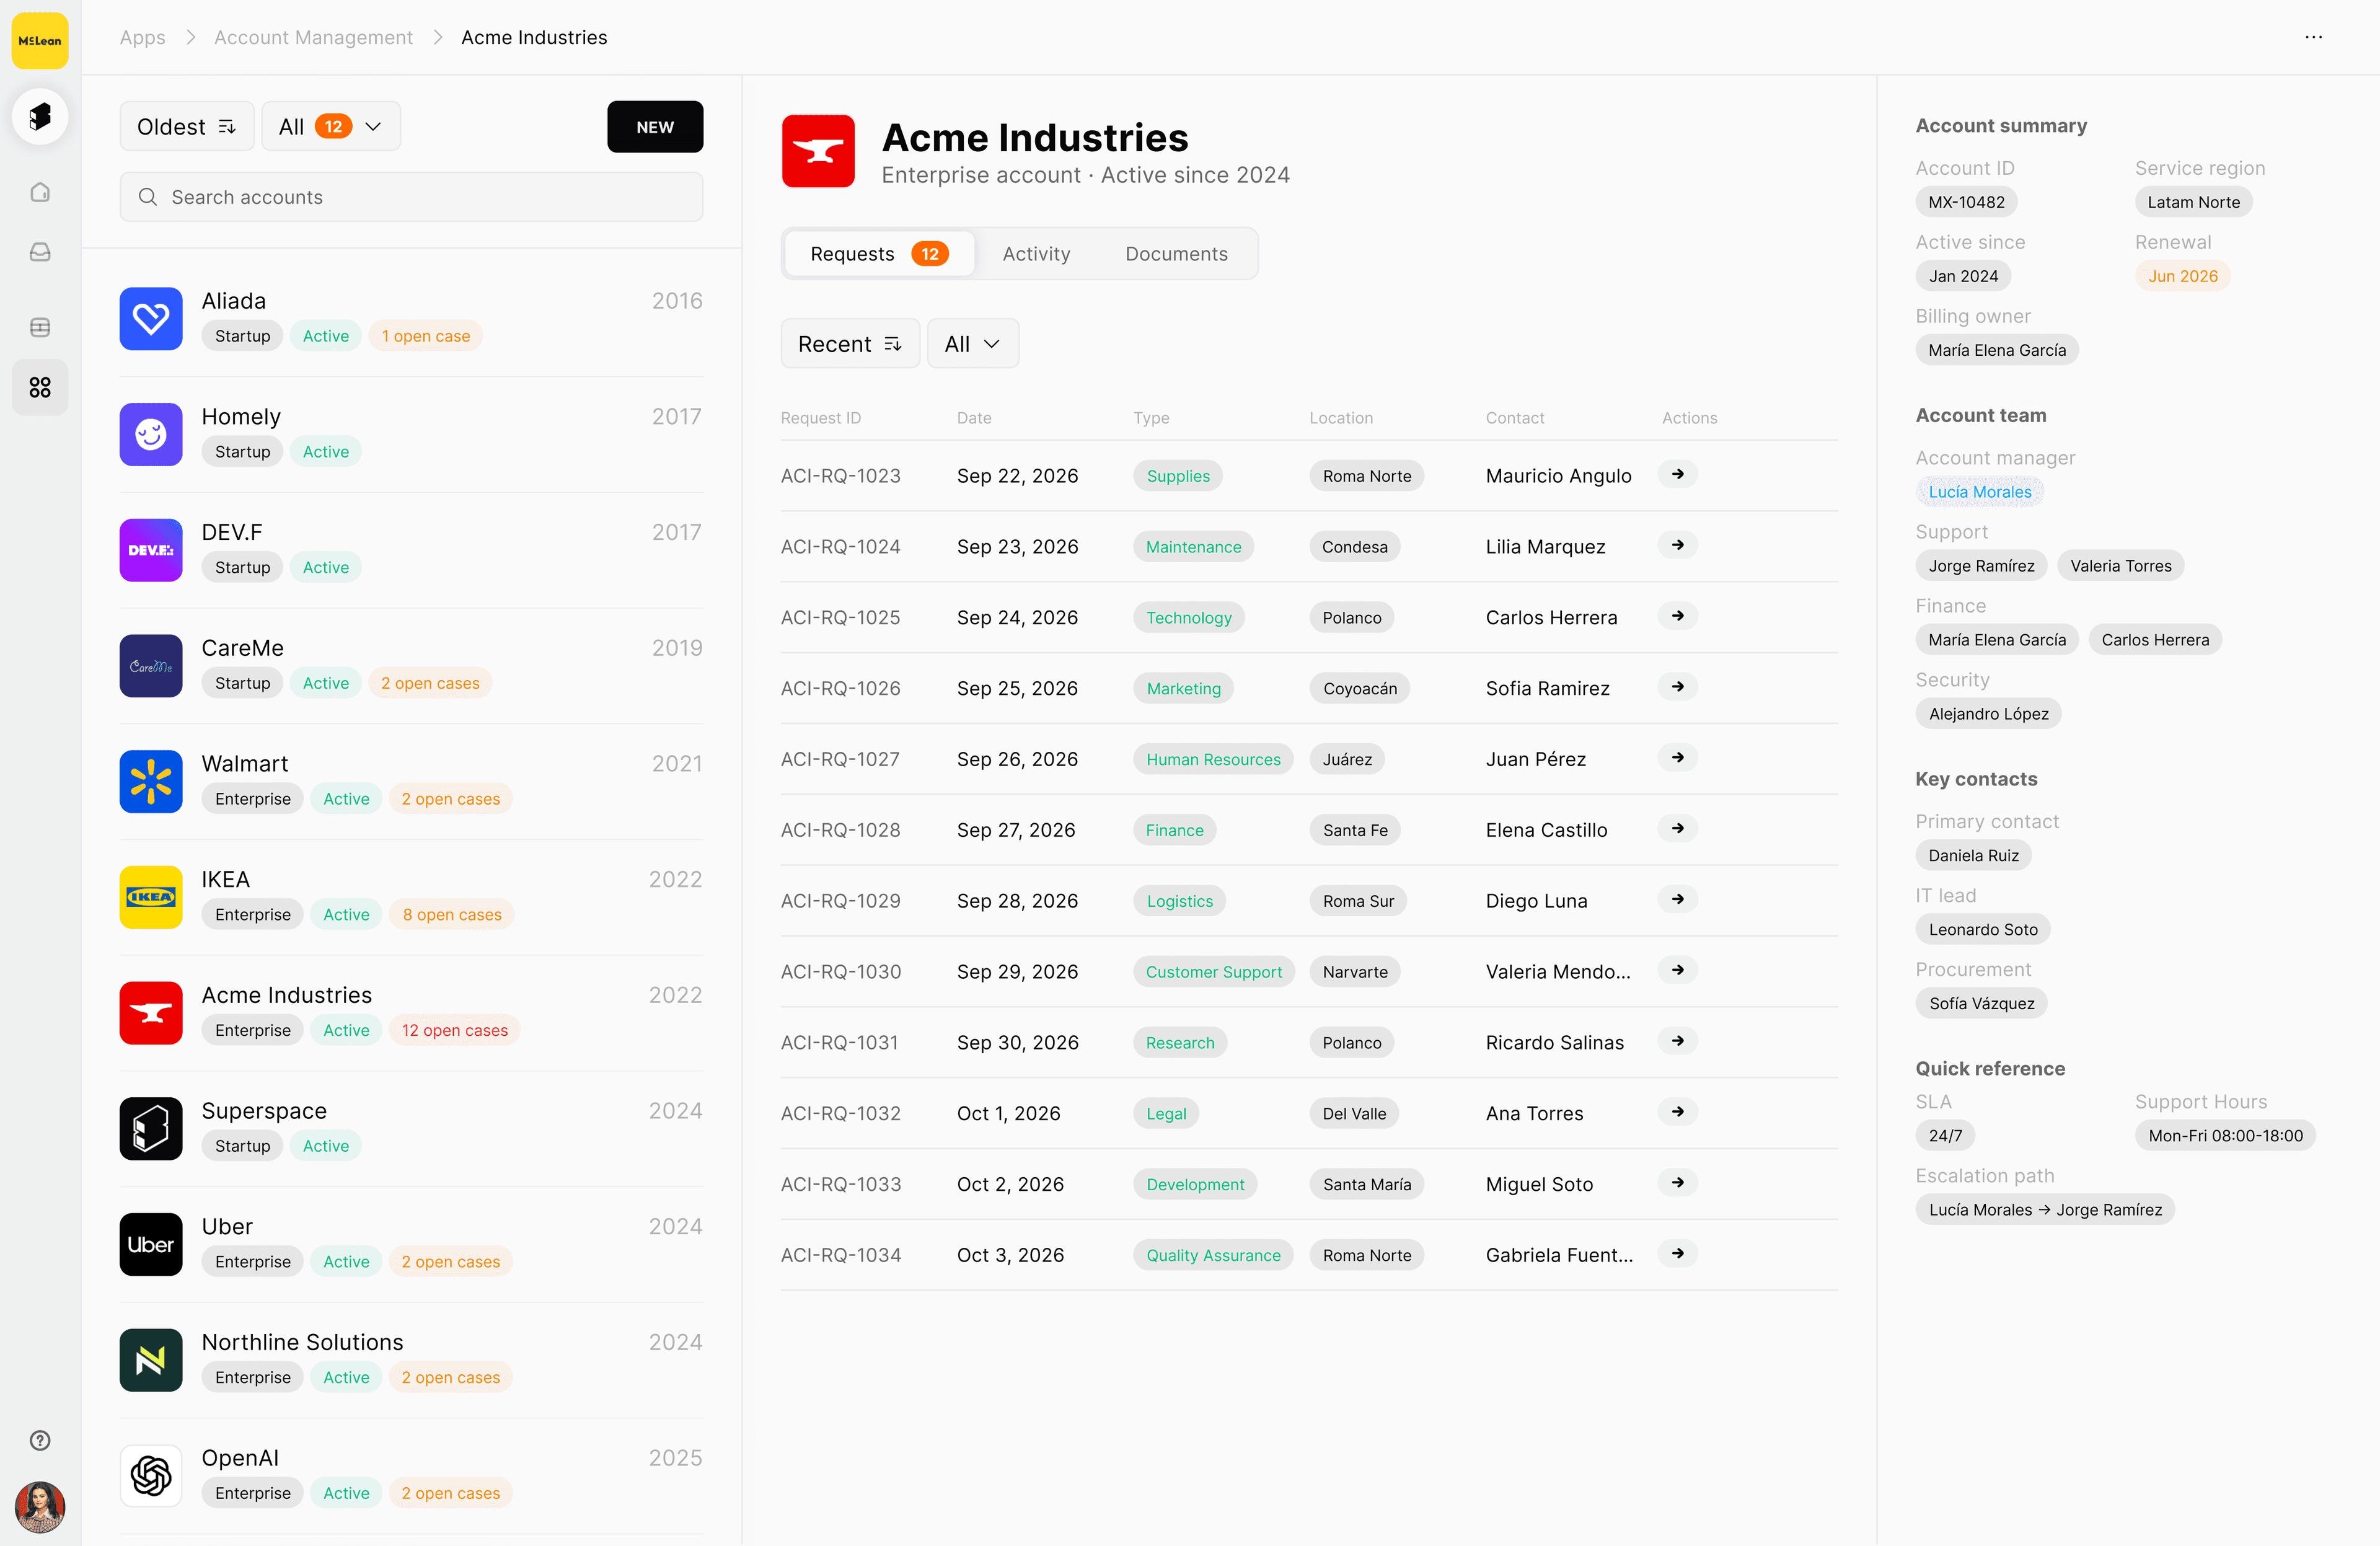
Task: Click the Customer Support type tag
Action: tap(1213, 972)
